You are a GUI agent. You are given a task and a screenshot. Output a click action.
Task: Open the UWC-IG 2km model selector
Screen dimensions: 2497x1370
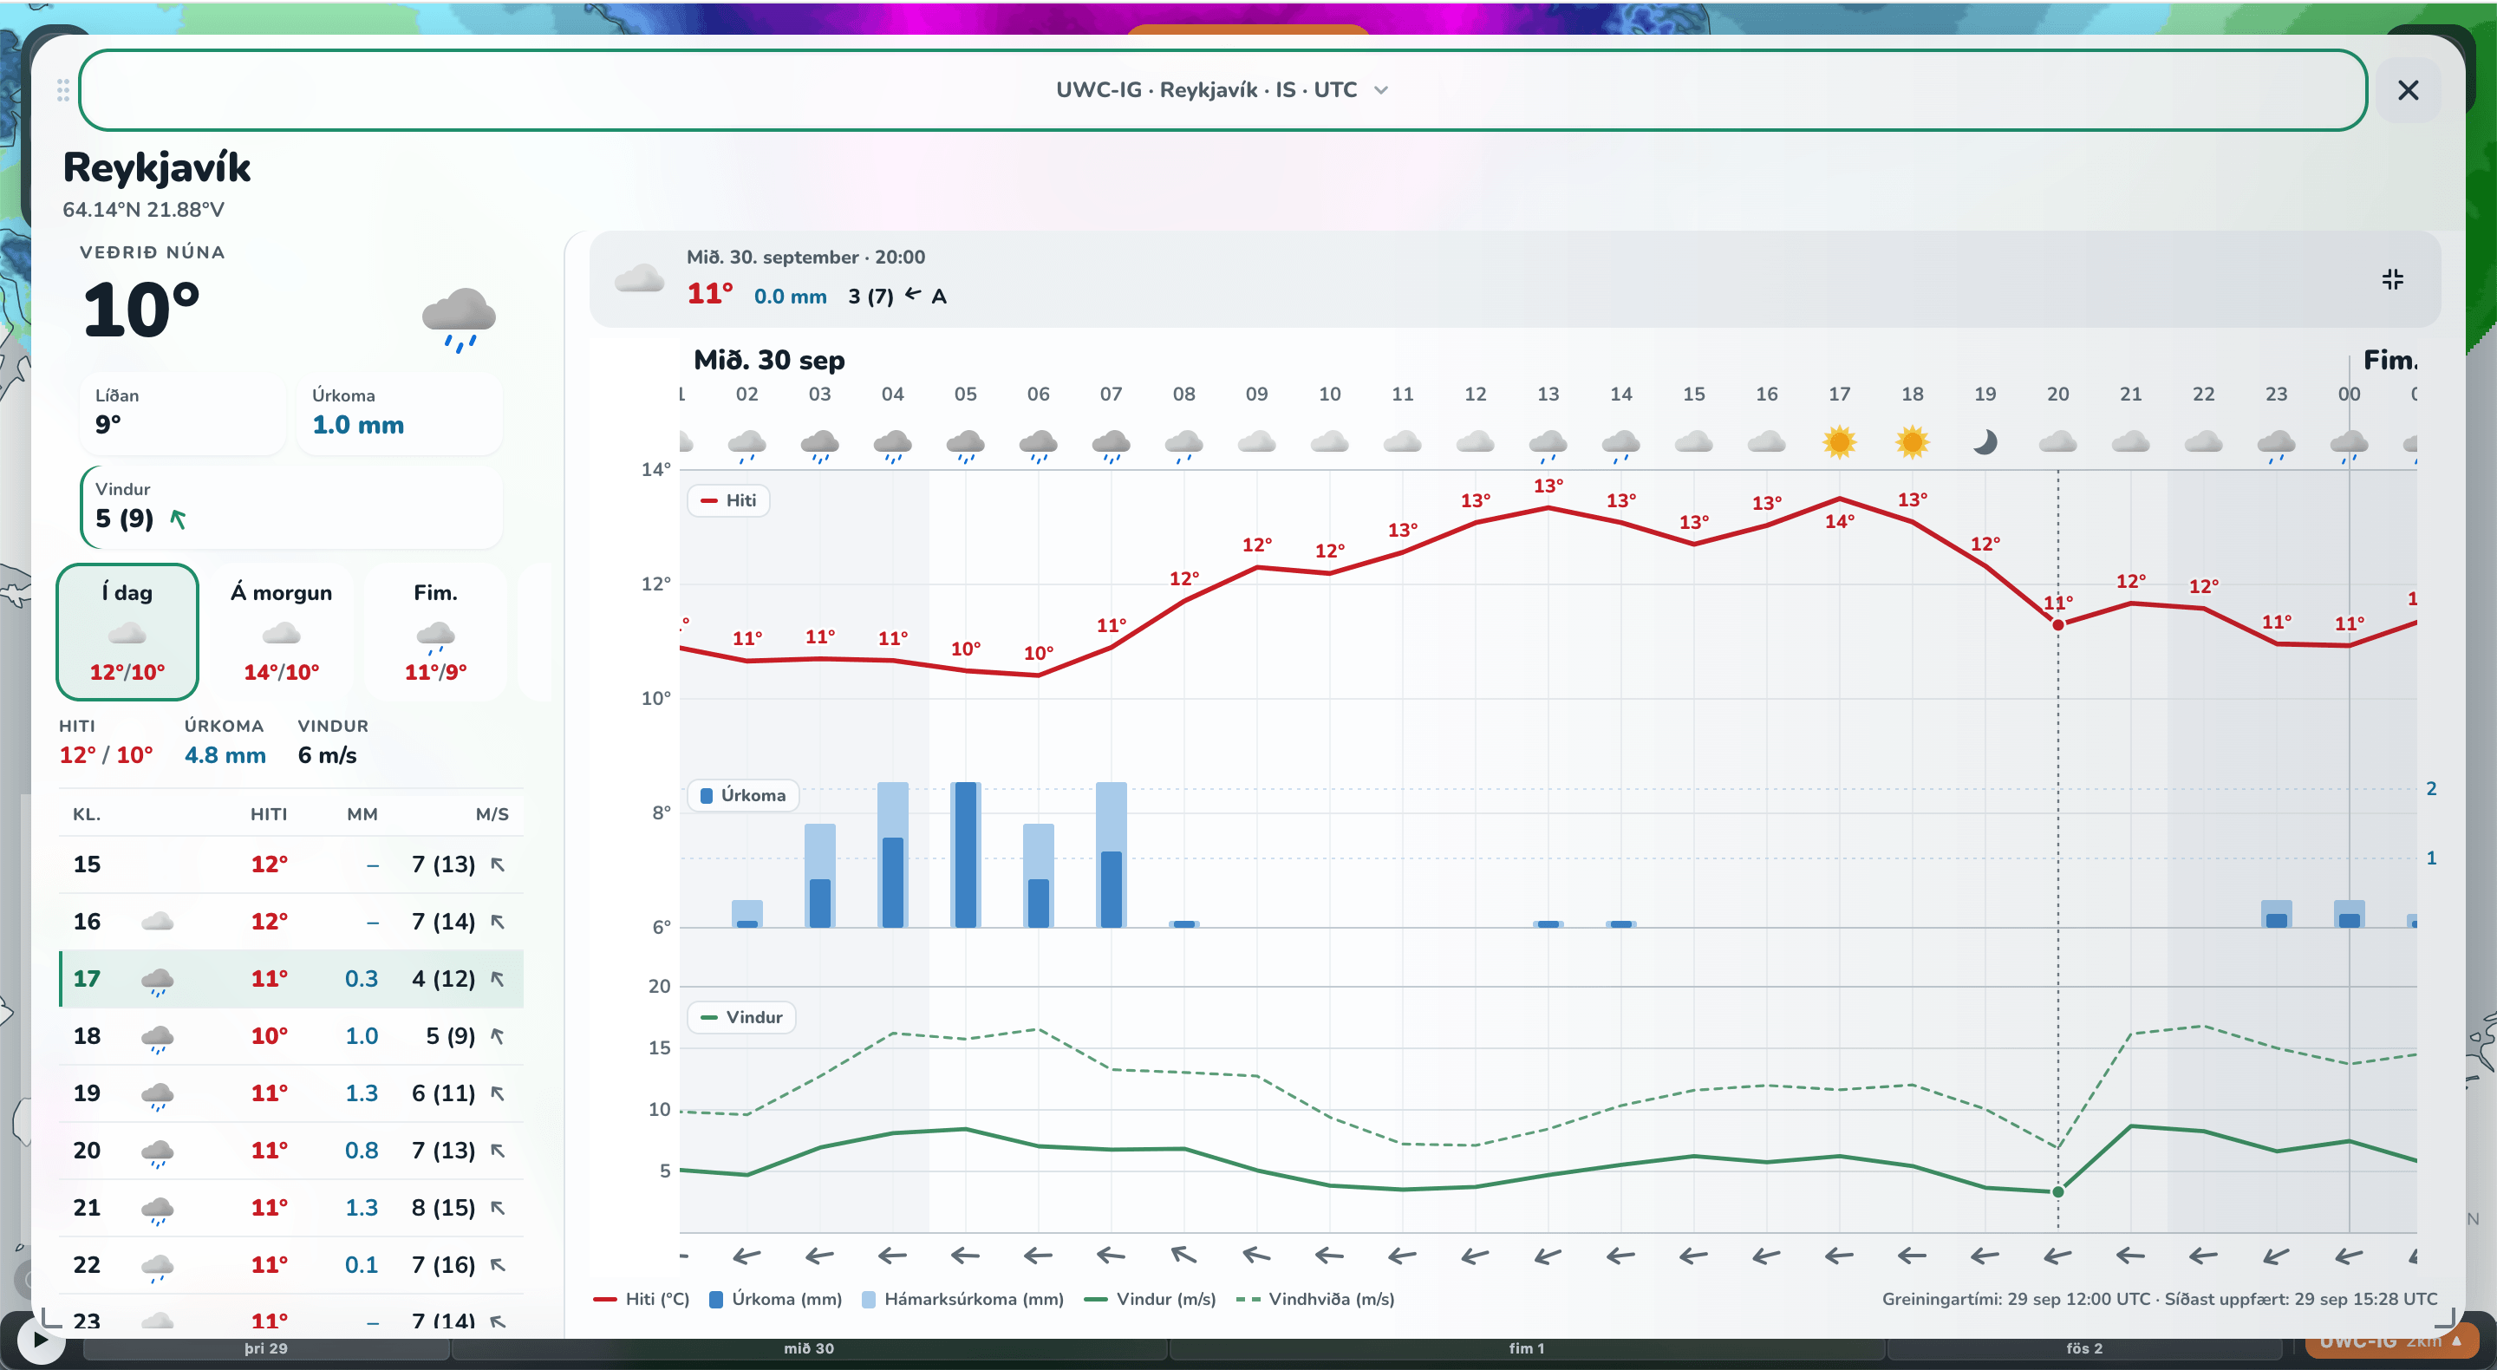pos(2390,1343)
